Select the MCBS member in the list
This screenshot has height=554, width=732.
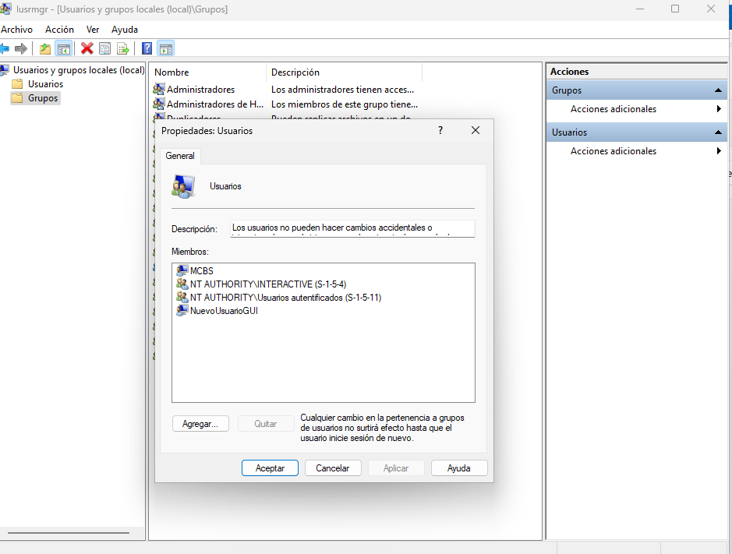pos(201,271)
